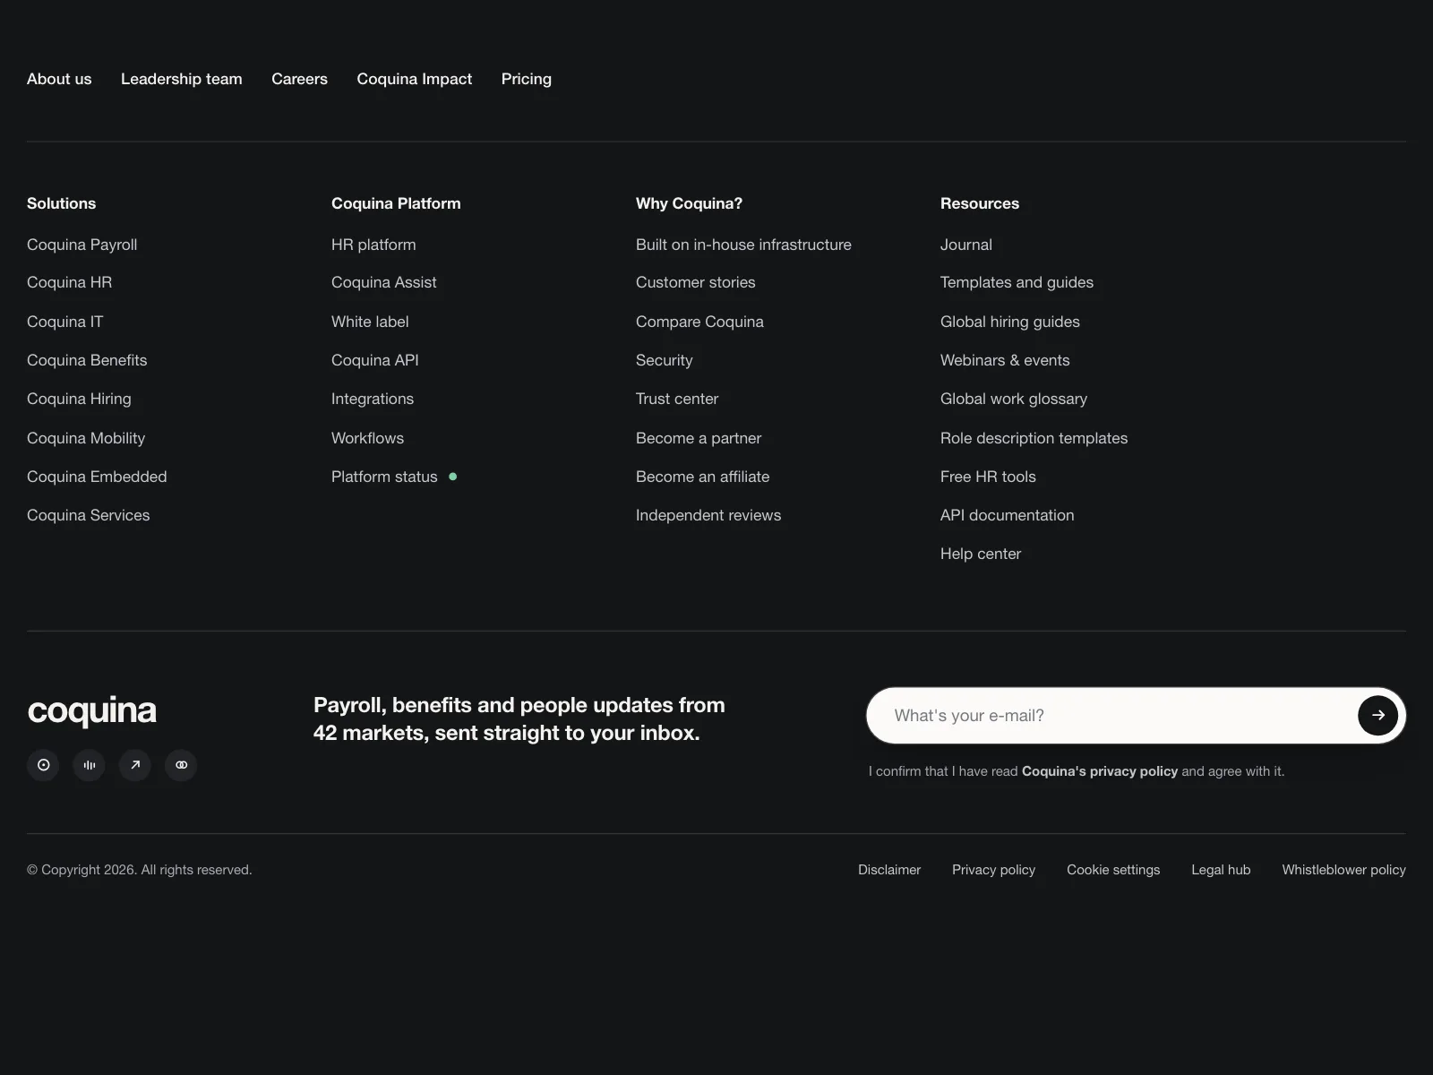Go to the Security page
The width and height of the screenshot is (1433, 1075).
tap(665, 360)
